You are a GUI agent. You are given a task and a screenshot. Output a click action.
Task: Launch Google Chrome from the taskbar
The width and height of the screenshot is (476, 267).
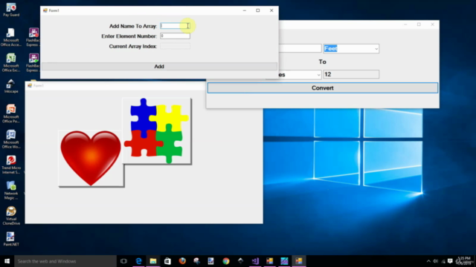coord(226,261)
